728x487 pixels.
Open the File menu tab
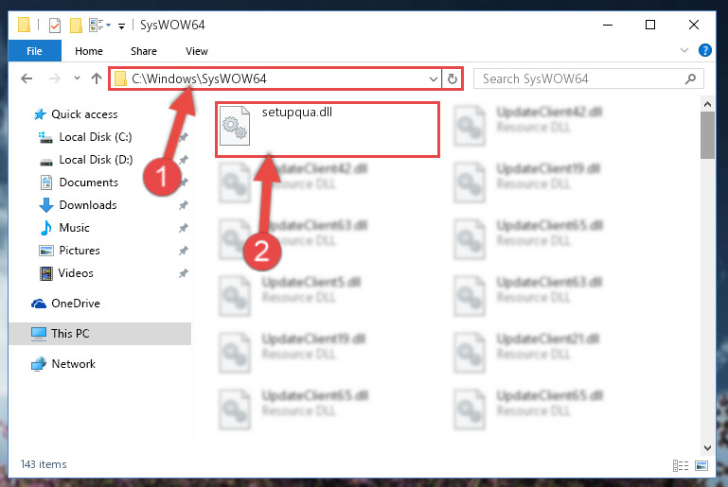(34, 51)
